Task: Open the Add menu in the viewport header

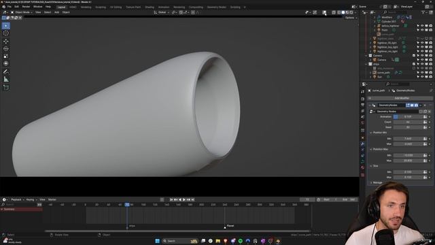Action: 56,12
